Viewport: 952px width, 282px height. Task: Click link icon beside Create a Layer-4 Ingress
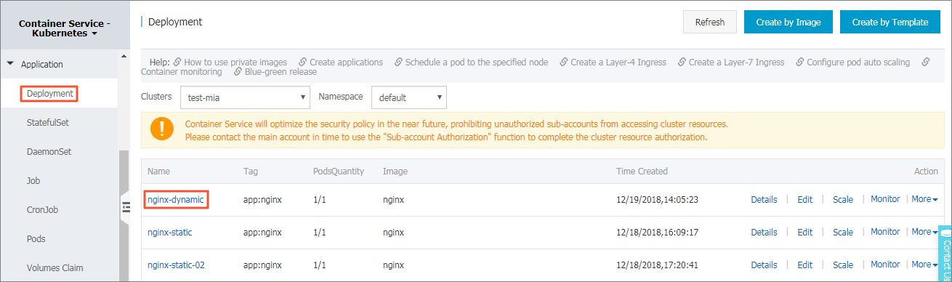[x=563, y=63]
